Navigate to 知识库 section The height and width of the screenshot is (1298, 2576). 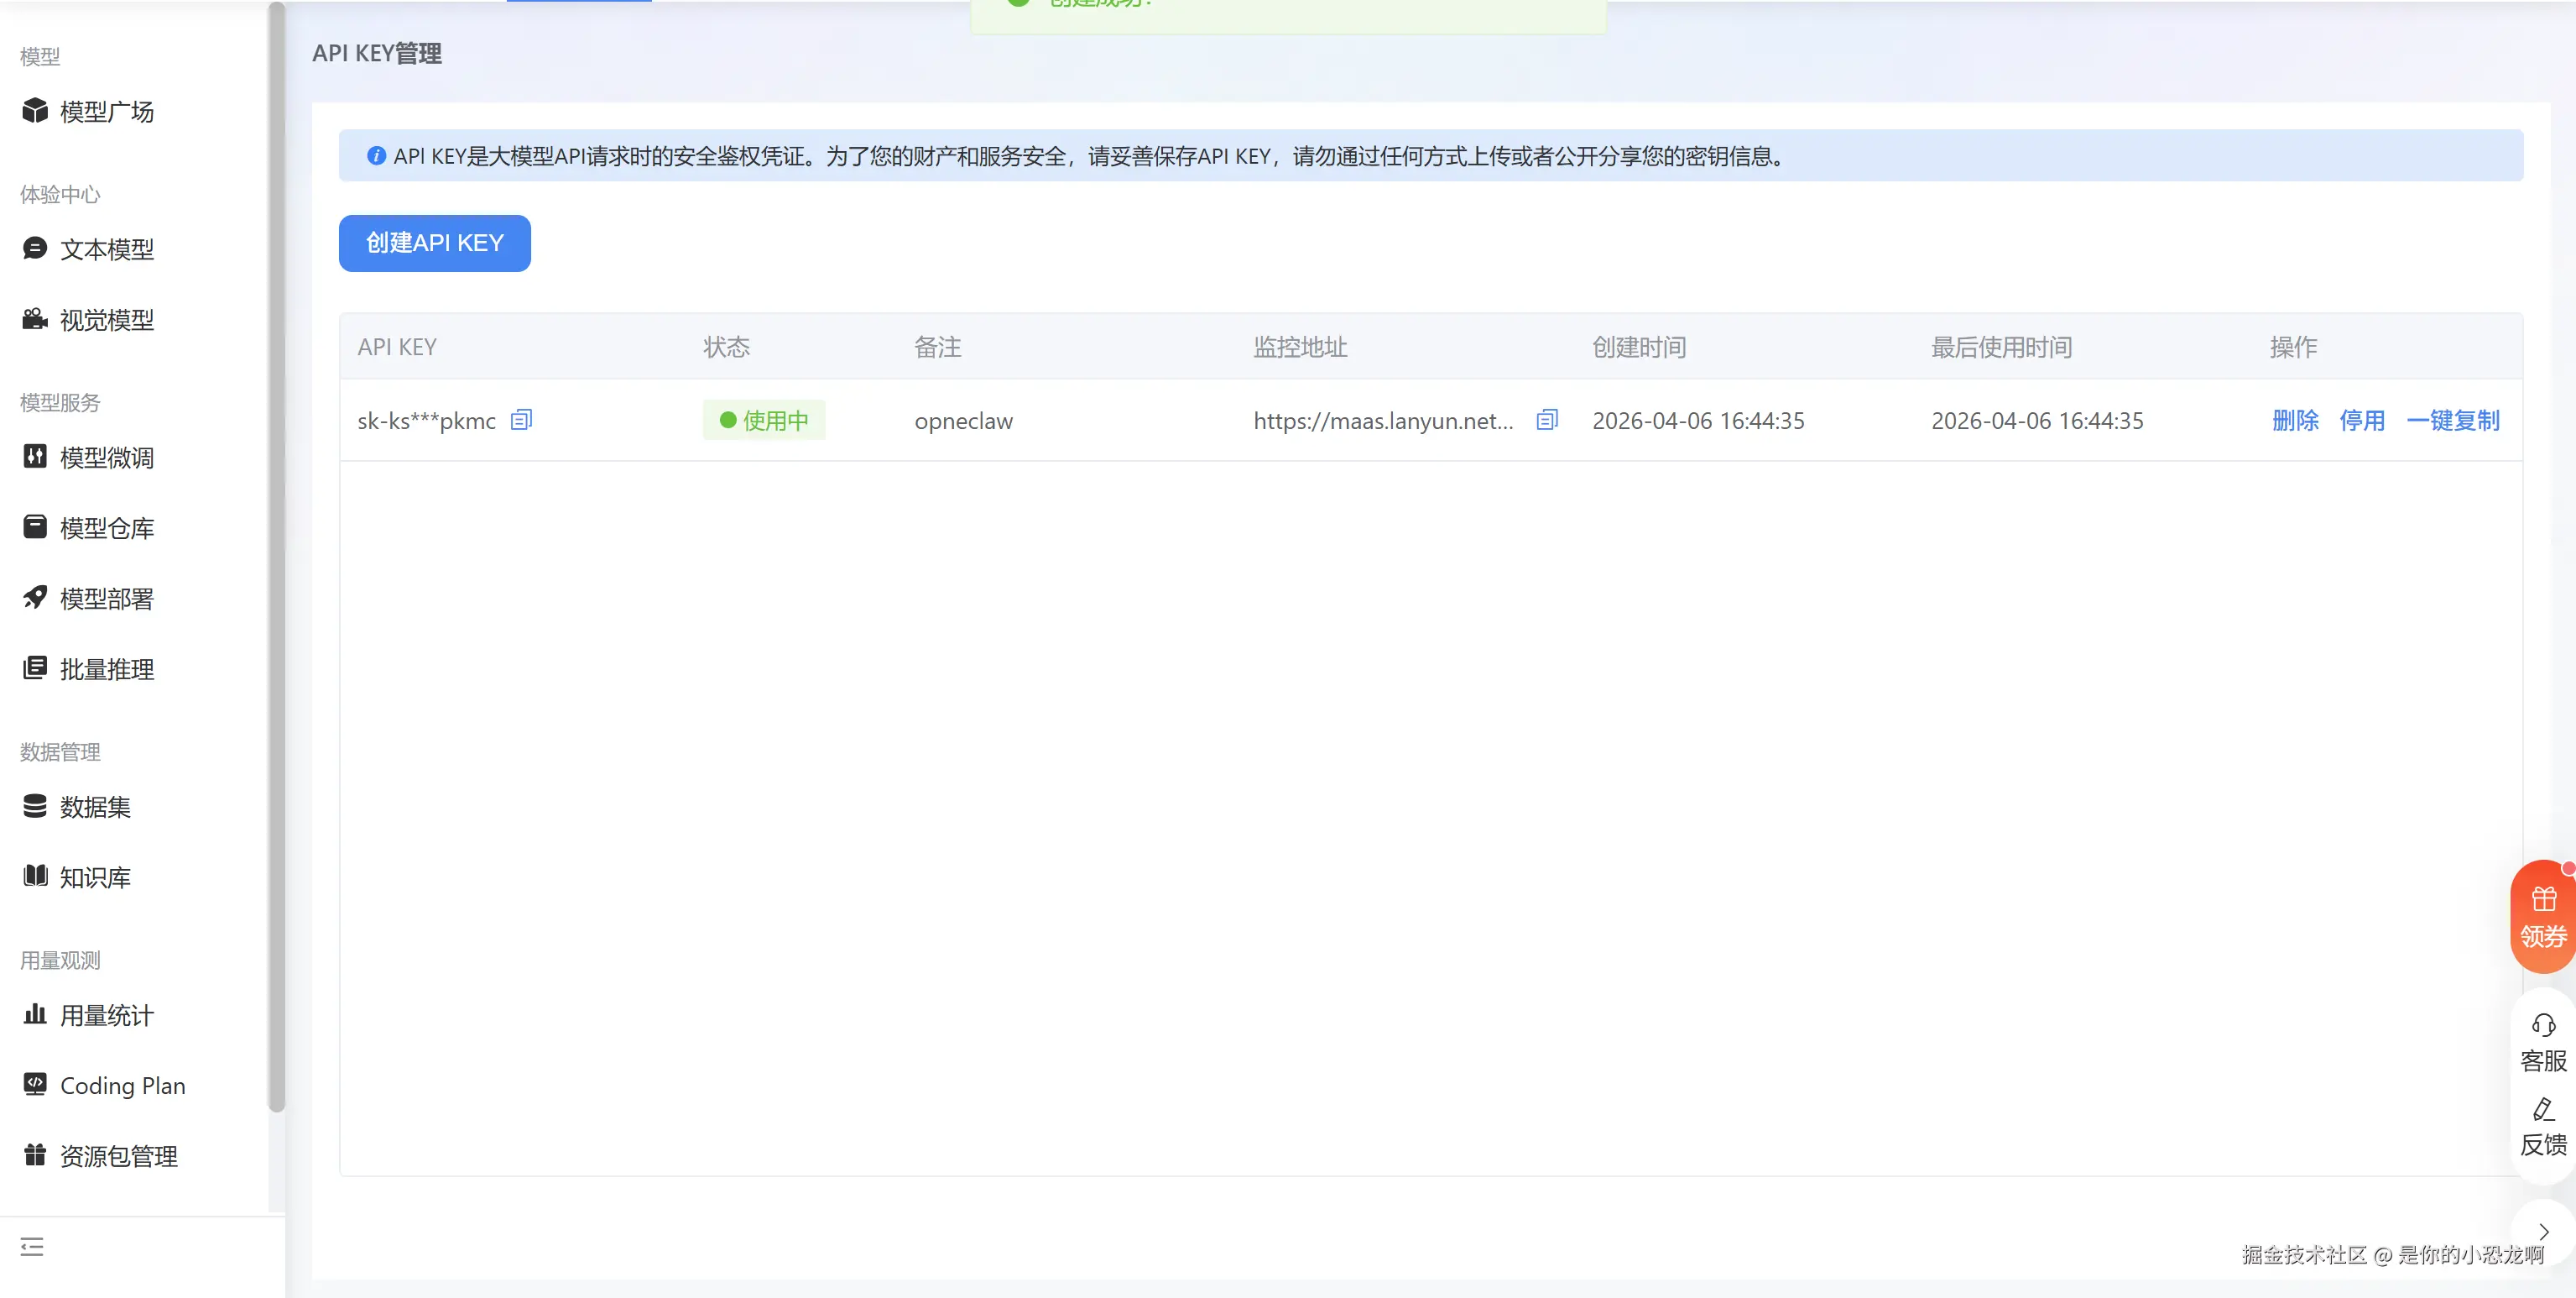94,877
